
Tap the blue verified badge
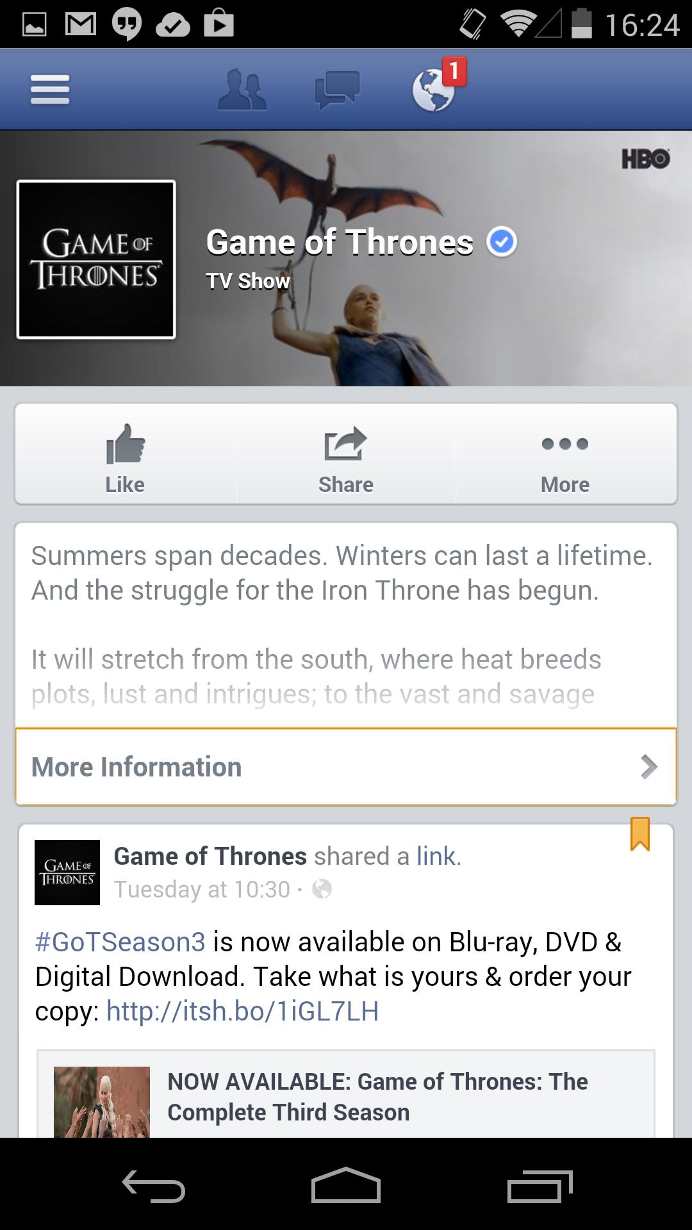[502, 242]
